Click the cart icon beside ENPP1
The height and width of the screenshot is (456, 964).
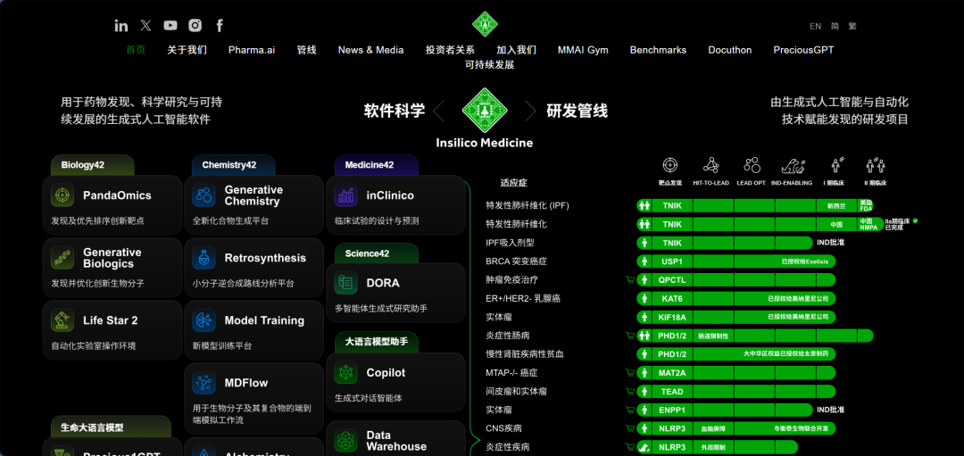(x=629, y=410)
